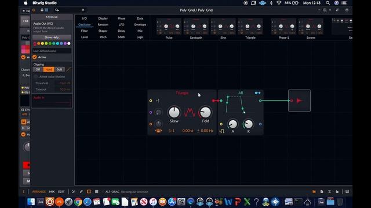Set Clipping mode to Hard

[49, 69]
